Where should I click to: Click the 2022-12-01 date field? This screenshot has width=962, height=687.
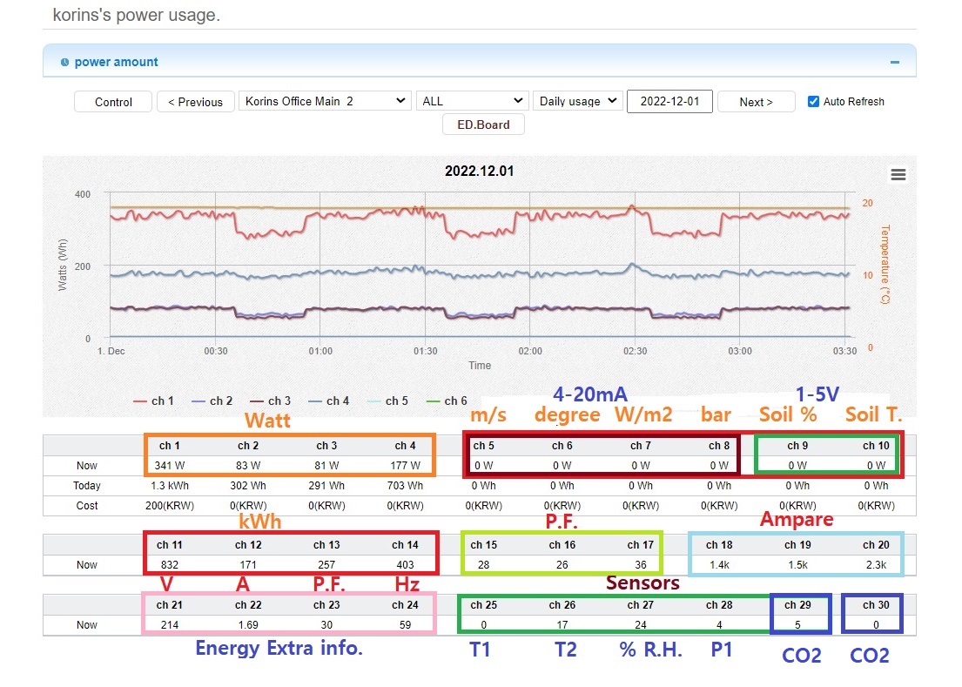coord(669,101)
